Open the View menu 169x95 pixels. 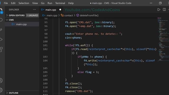click(35, 3)
